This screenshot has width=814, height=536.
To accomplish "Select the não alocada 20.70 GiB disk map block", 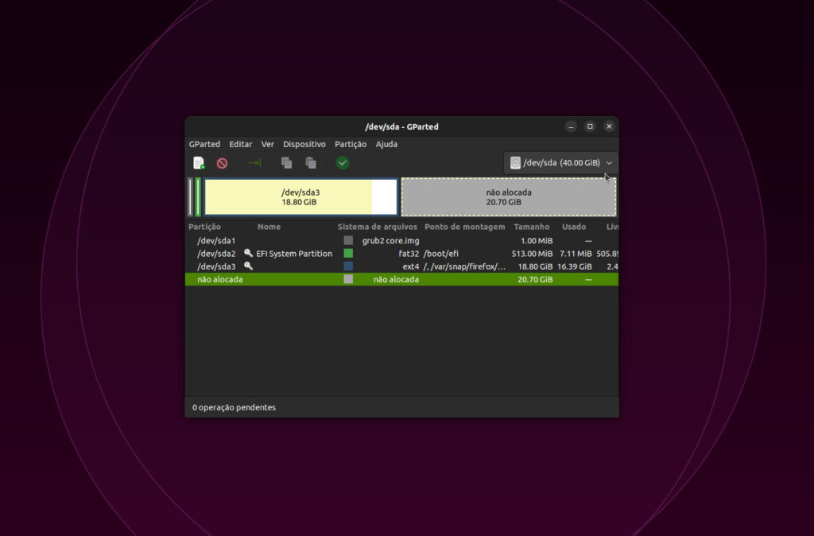I will click(x=509, y=197).
